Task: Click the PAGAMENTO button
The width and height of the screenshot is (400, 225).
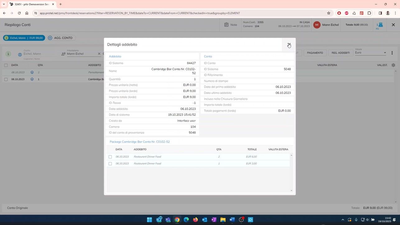Action: click(x=316, y=53)
